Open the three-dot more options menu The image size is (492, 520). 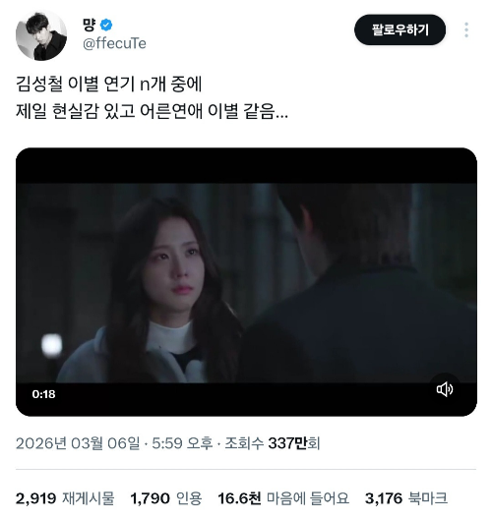(466, 29)
